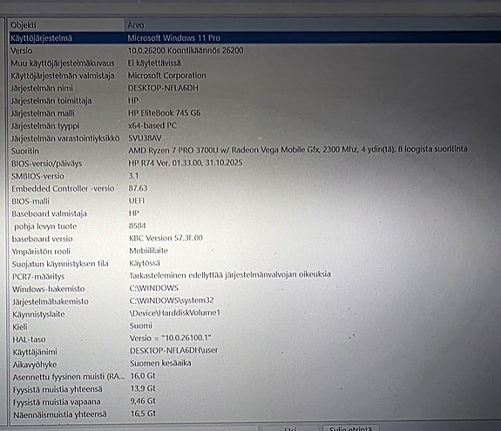Viewport: 501px width, 431px height.
Task: Select the Suoritin row
Action: (x=255, y=151)
